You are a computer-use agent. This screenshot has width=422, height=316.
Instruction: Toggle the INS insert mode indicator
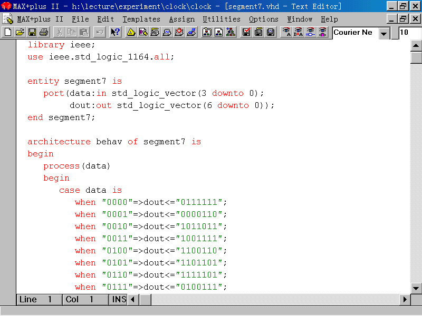[x=118, y=299]
